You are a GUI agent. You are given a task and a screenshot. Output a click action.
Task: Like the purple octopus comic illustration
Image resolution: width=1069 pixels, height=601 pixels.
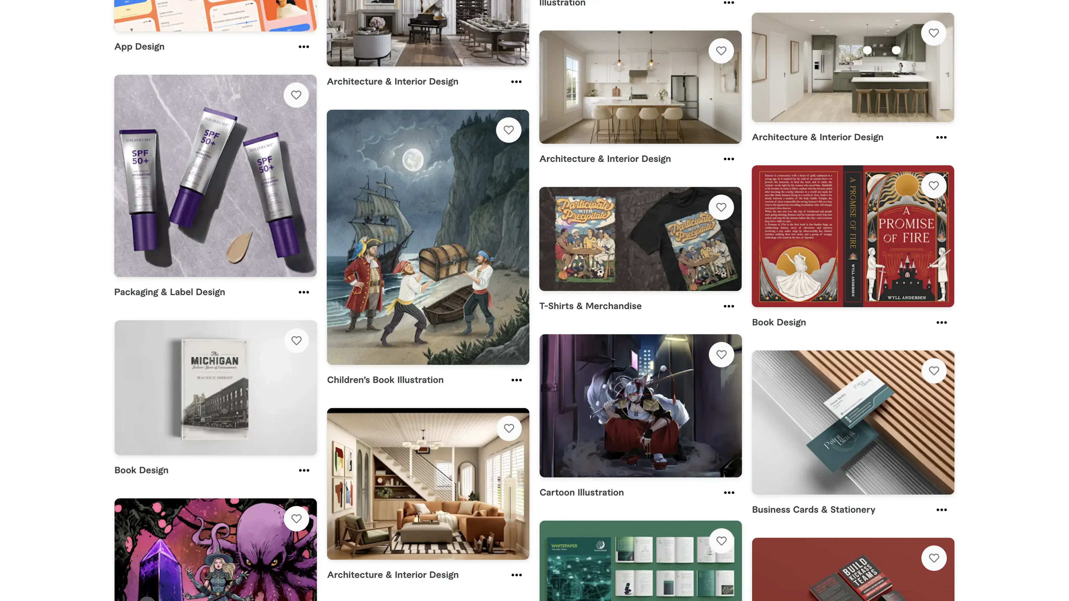tap(296, 519)
